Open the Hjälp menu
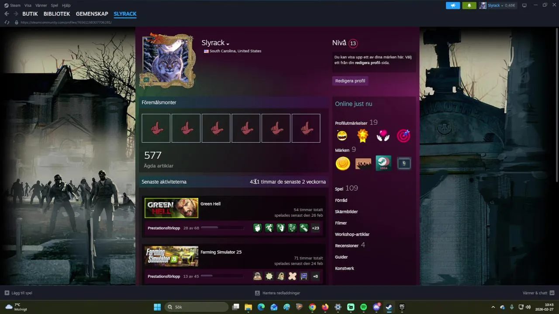Viewport: 559px width, 314px height. coord(66,5)
